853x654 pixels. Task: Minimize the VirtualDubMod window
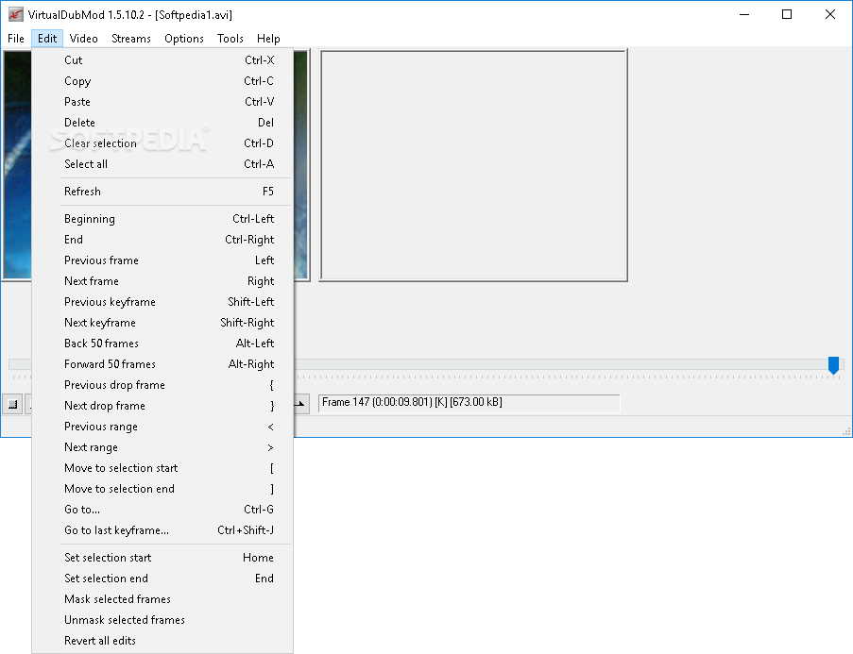(x=744, y=15)
